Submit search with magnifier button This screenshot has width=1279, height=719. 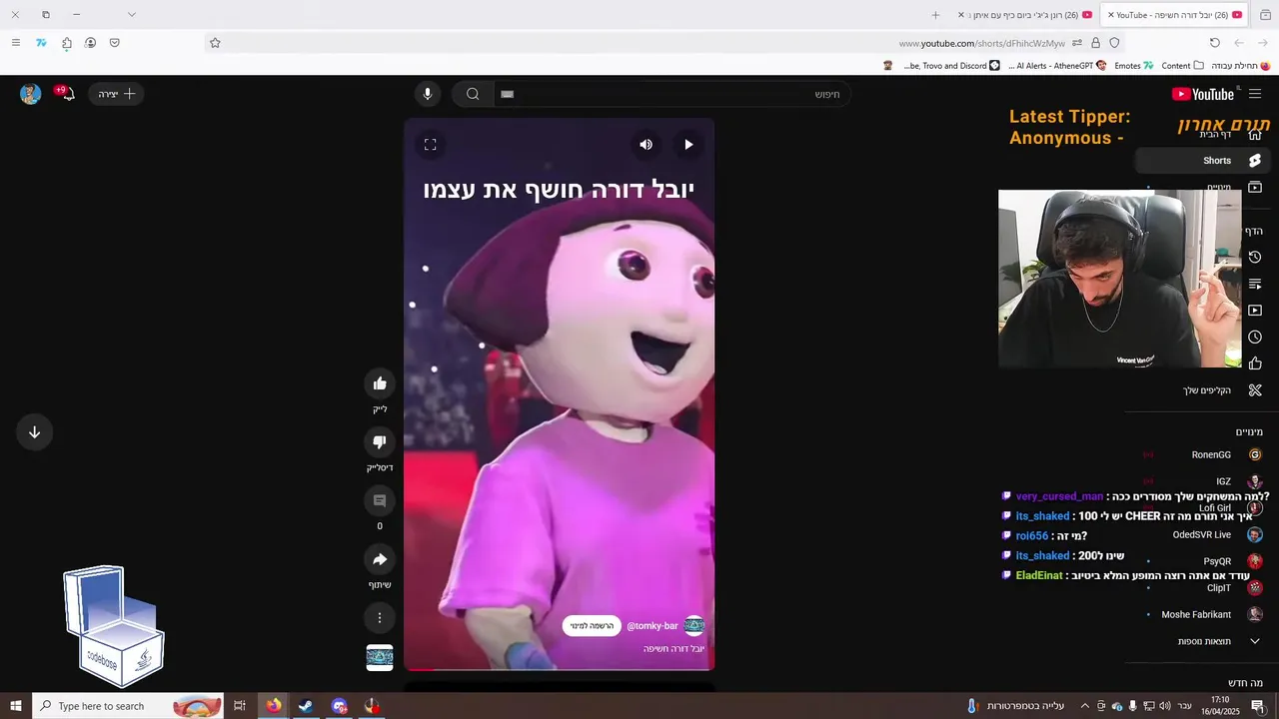tap(473, 94)
